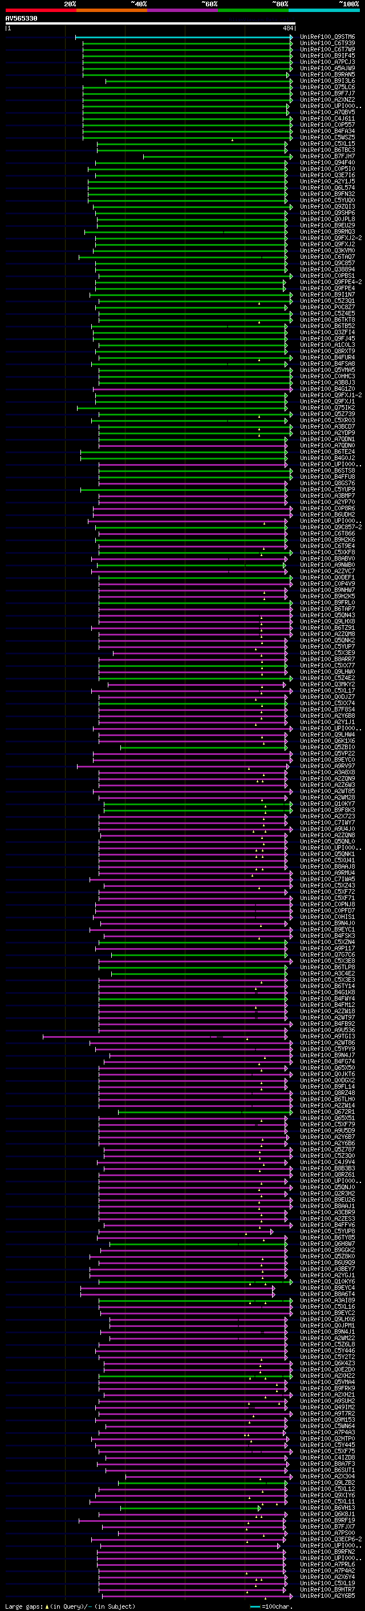Select the UniRef100_B6VH13 entry
The image size is (365, 1611).
pyautogui.click(x=327, y=1508)
